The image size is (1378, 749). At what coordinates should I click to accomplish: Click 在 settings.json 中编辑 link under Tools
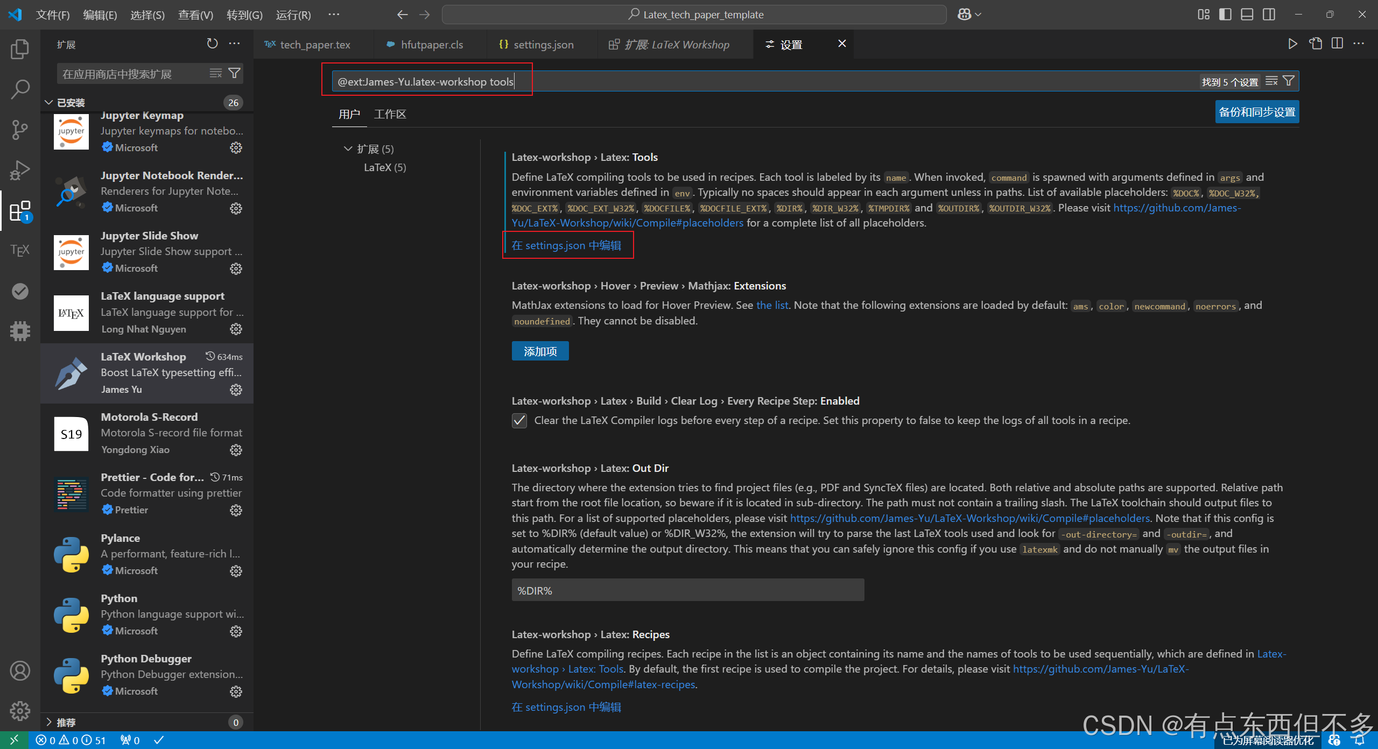click(566, 245)
